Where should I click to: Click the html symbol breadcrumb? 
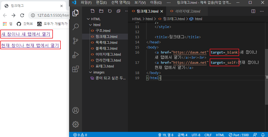(x=196, y=19)
